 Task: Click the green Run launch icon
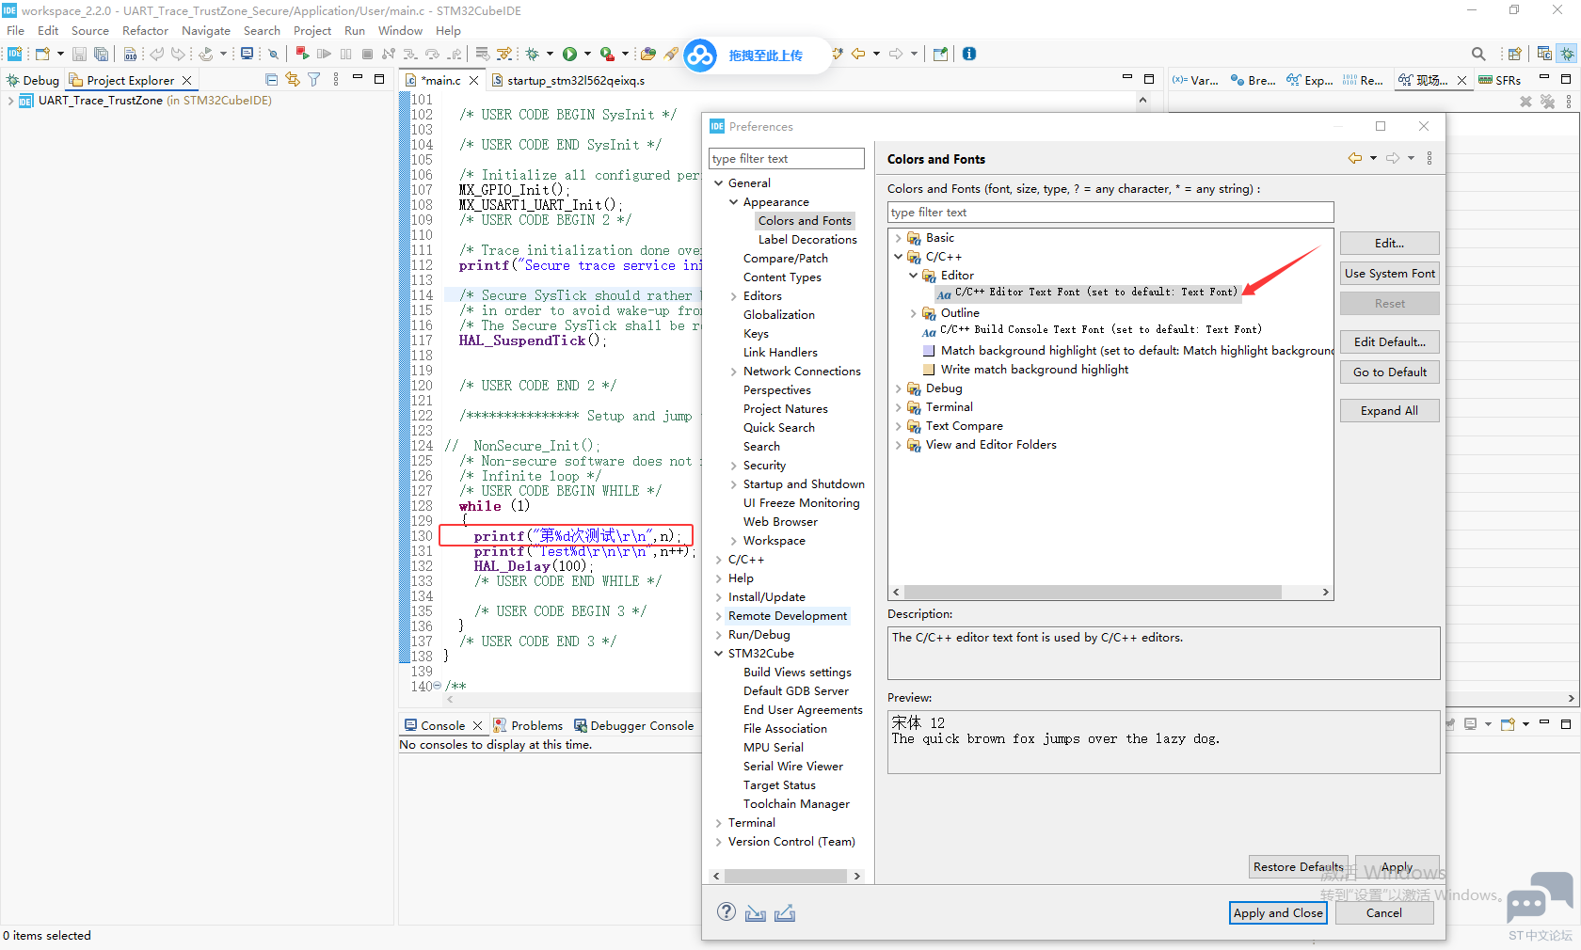click(569, 55)
